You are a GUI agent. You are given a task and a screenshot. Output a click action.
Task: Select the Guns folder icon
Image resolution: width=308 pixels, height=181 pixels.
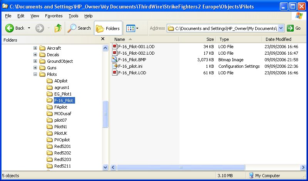(42, 68)
